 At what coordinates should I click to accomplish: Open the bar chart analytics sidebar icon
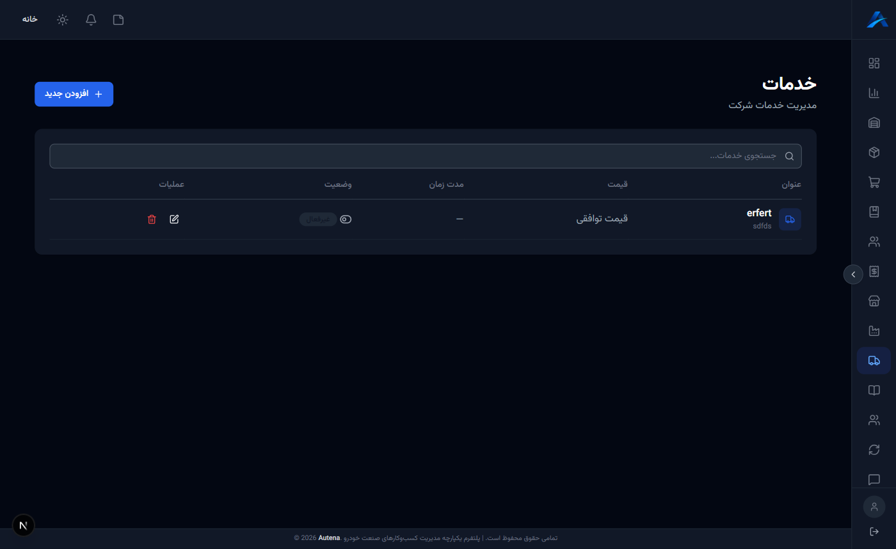pos(874,93)
